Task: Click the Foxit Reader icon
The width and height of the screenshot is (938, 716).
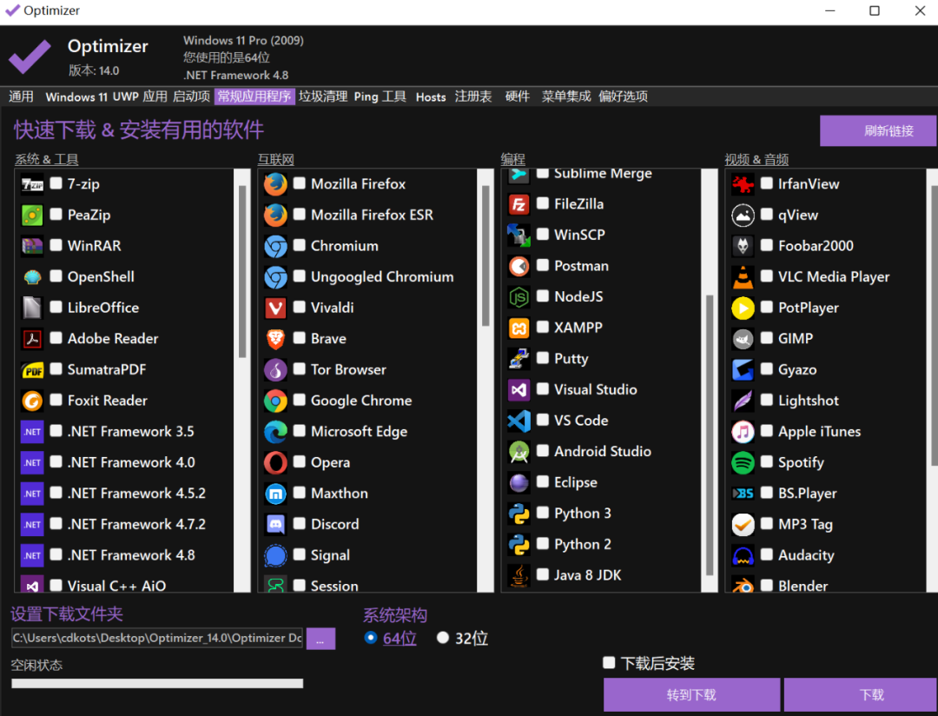Action: click(32, 401)
